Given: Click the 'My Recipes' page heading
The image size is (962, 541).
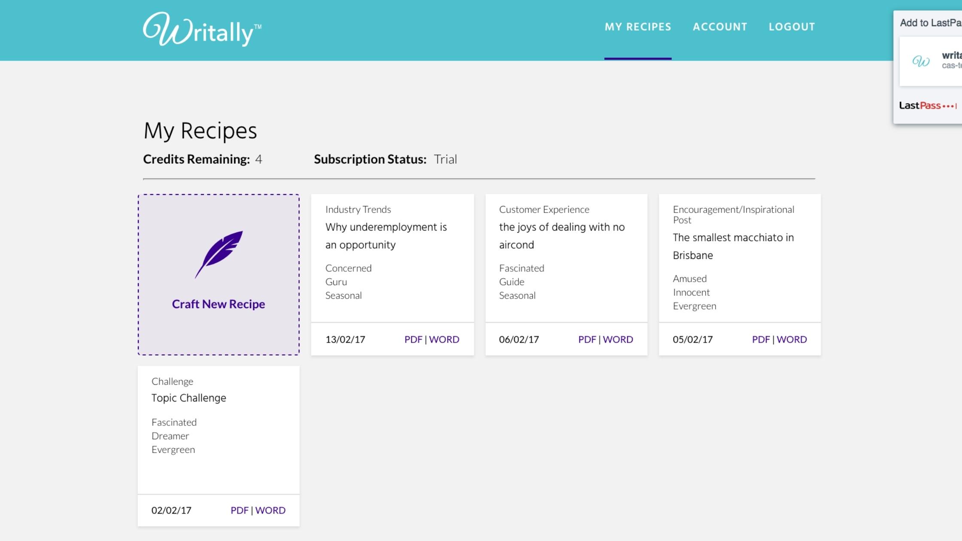Looking at the screenshot, I should (200, 131).
